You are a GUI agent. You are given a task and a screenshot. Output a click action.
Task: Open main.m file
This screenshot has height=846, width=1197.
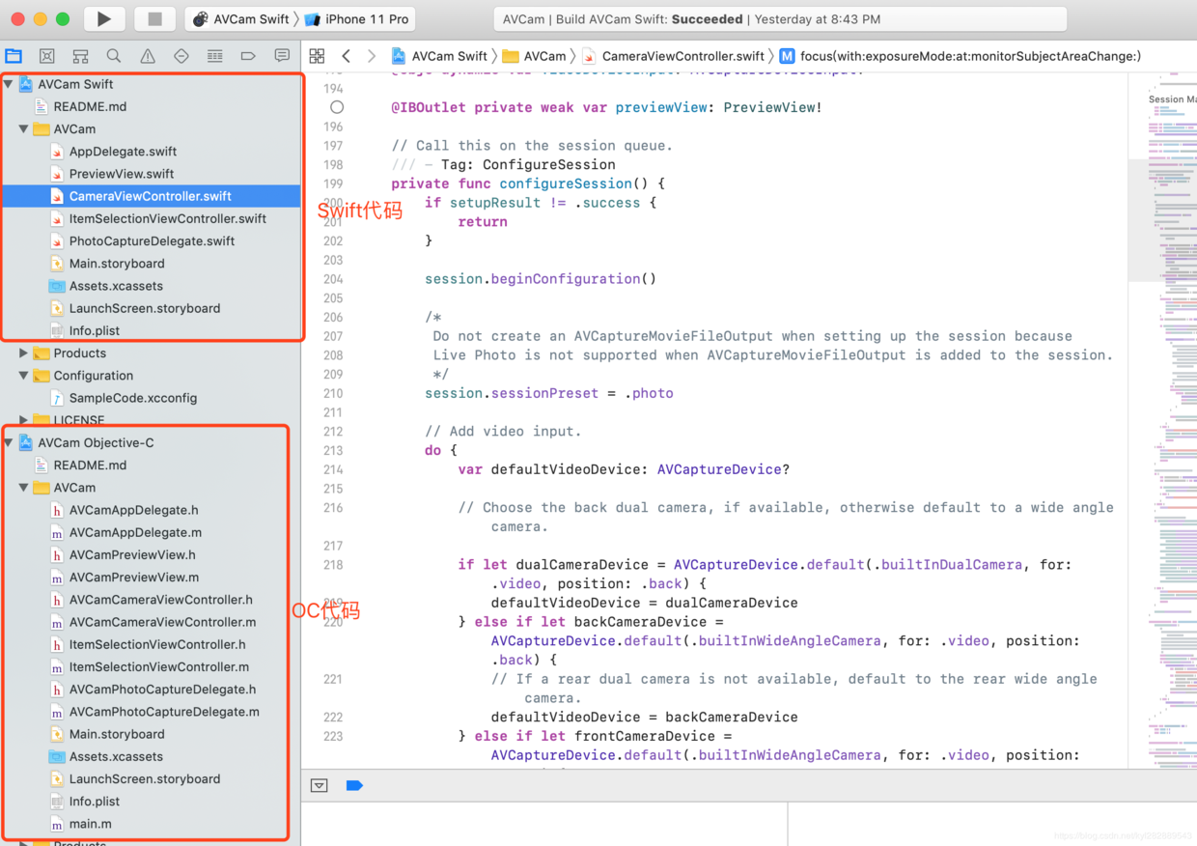90,824
